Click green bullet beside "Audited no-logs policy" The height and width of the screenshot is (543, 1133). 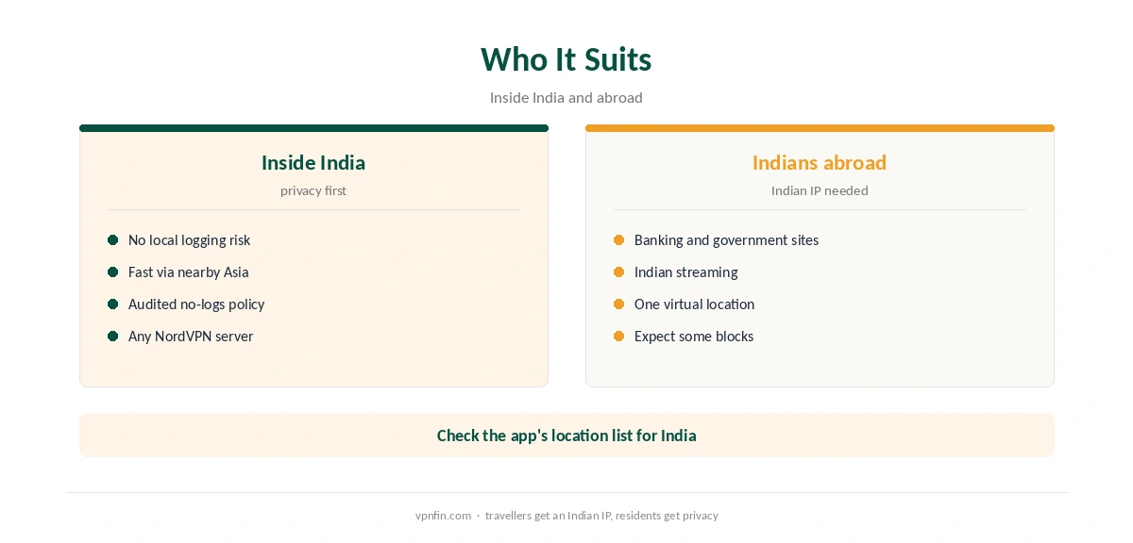[113, 304]
